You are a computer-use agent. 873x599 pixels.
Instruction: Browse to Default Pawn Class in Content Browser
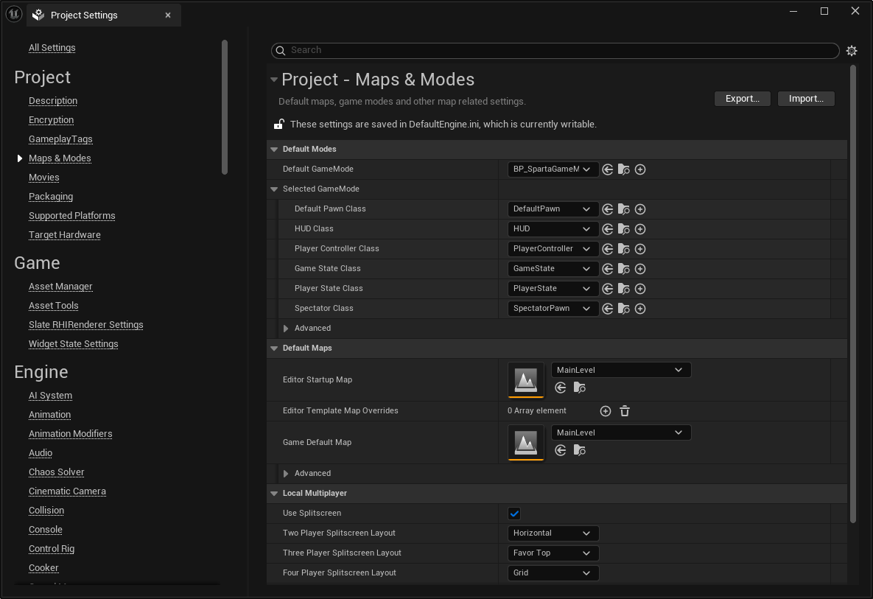pyautogui.click(x=624, y=209)
